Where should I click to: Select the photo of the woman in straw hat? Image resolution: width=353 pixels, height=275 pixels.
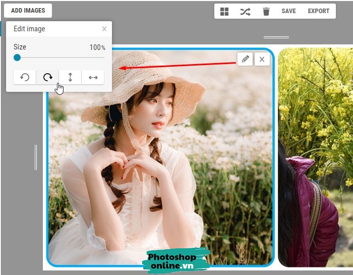point(161,167)
